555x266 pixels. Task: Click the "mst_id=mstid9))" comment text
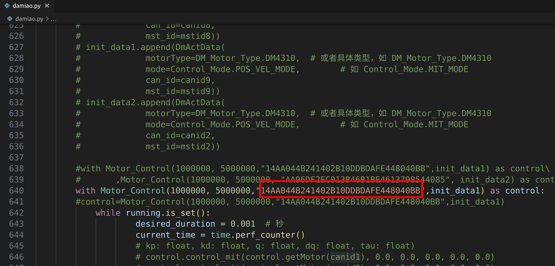(x=183, y=91)
